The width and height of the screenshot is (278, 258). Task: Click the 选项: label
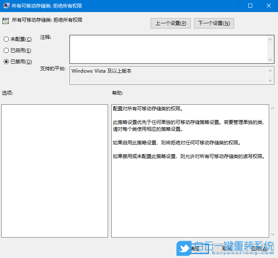click(8, 93)
